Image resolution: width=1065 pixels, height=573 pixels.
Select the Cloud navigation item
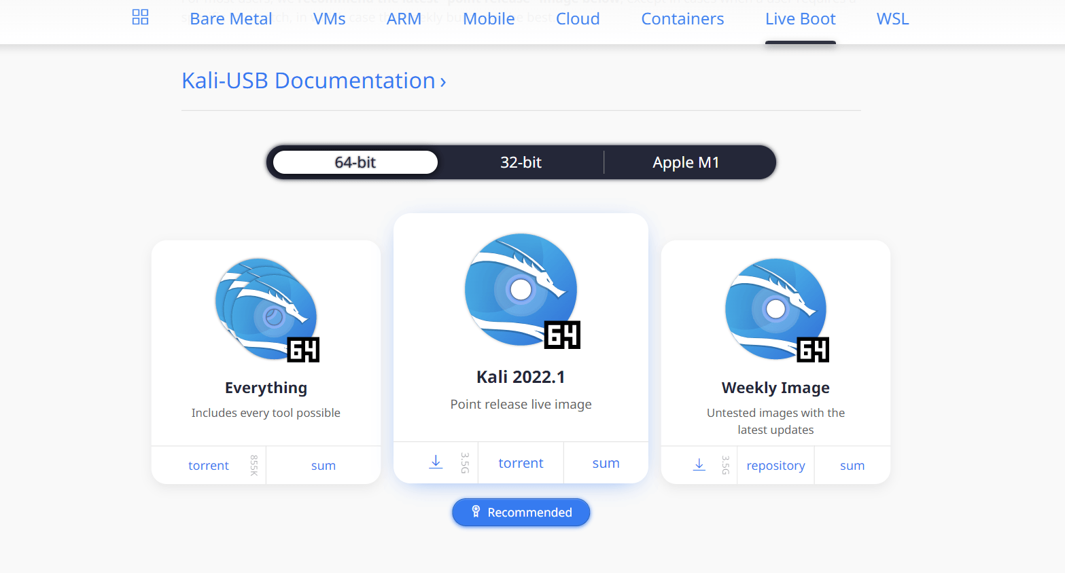(577, 18)
